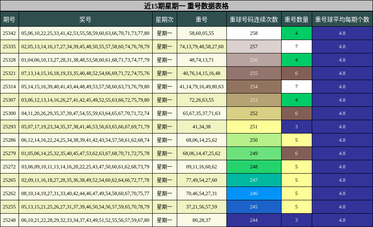Screen dimensions: 373x227
Task: Click the 重号 column header
Action: pyautogui.click(x=202, y=19)
